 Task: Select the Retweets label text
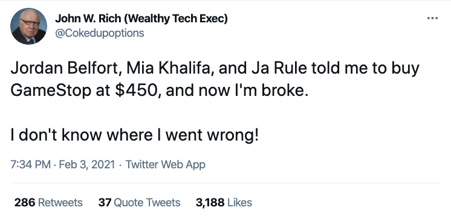(x=60, y=203)
